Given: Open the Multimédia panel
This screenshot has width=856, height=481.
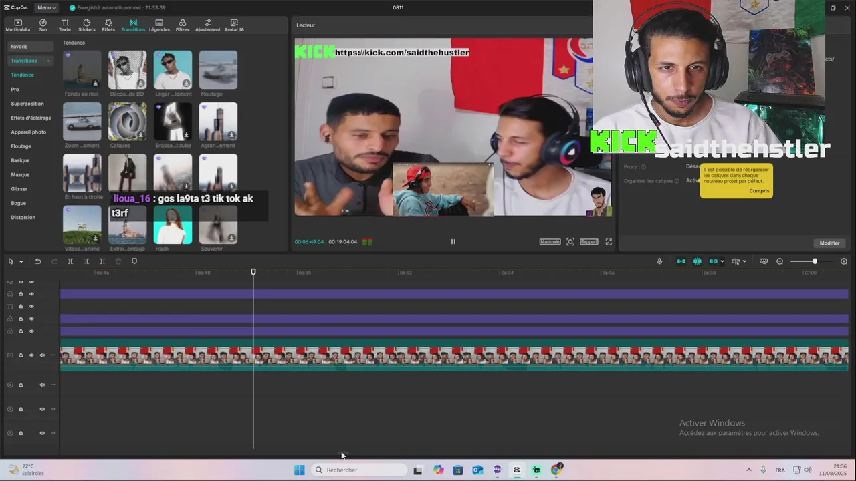Looking at the screenshot, I should tap(18, 25).
